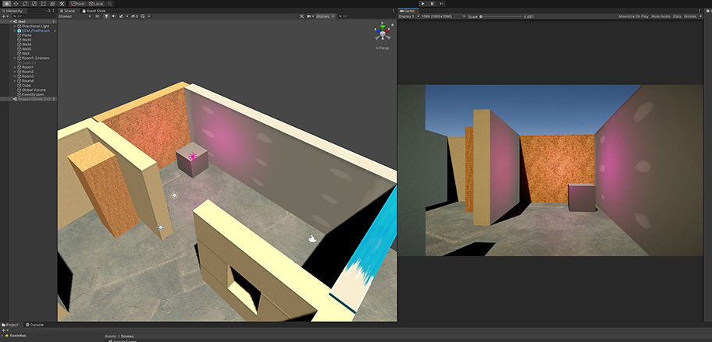Open the Display 1 dropdown

[x=408, y=16]
